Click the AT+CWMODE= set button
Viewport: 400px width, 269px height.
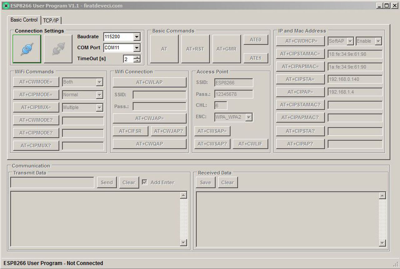tap(36, 82)
